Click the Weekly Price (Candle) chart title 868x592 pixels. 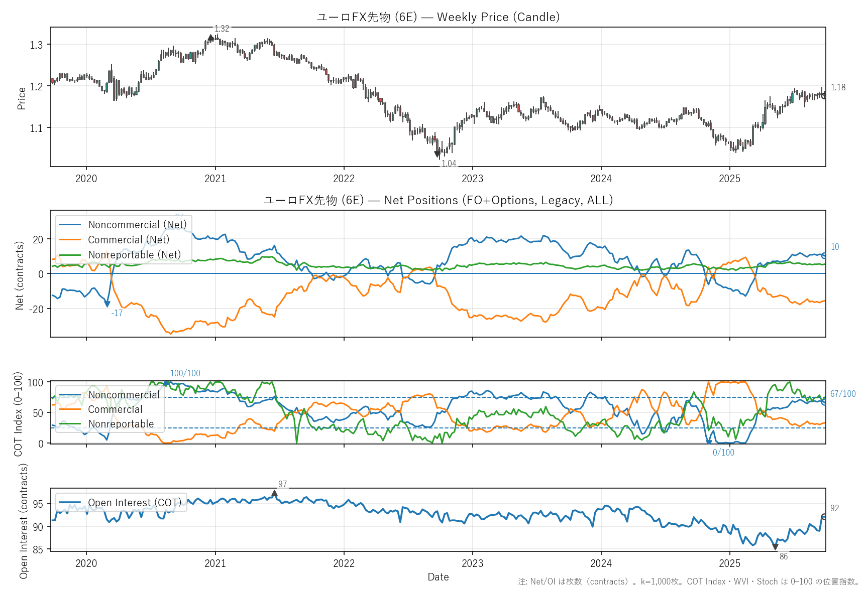point(438,17)
